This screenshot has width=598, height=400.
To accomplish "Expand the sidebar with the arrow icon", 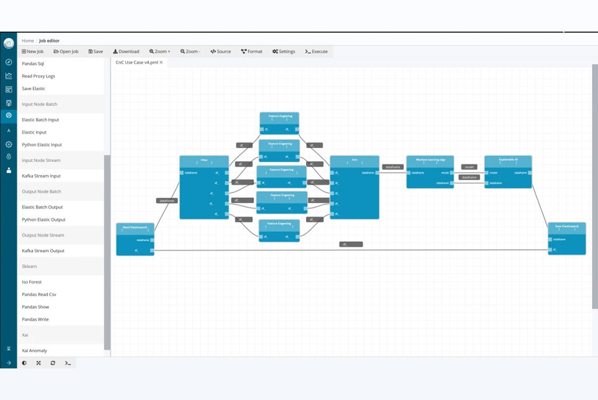I will (x=9, y=363).
